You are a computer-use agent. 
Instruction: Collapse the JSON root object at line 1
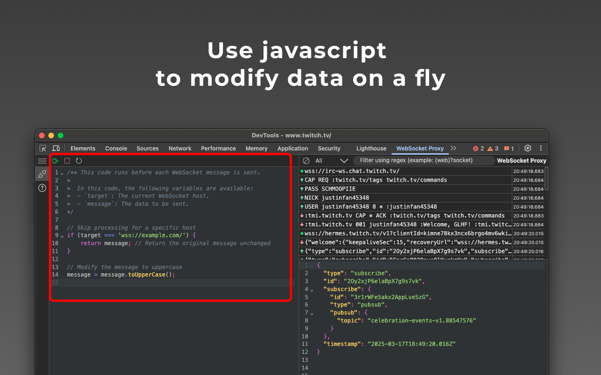point(312,266)
